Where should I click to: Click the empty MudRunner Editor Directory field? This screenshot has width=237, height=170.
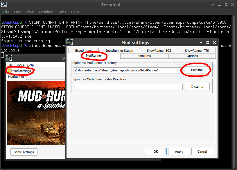pyautogui.click(x=128, y=87)
